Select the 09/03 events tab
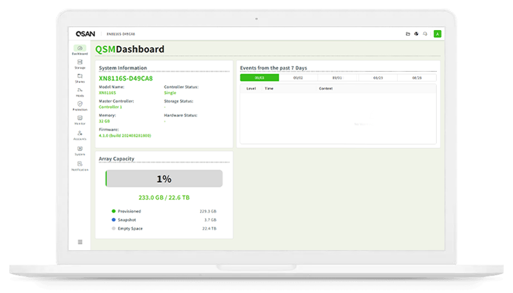Image resolution: width=513 pixels, height=293 pixels. 259,78
